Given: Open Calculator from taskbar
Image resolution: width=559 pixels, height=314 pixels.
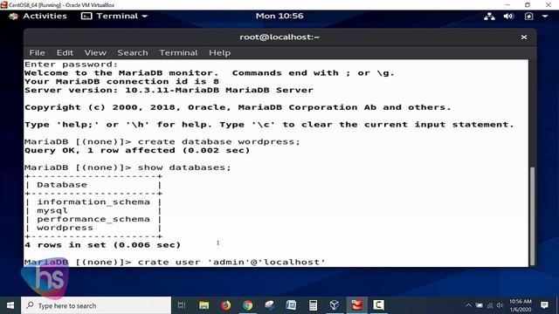Looking at the screenshot, I should [313, 305].
